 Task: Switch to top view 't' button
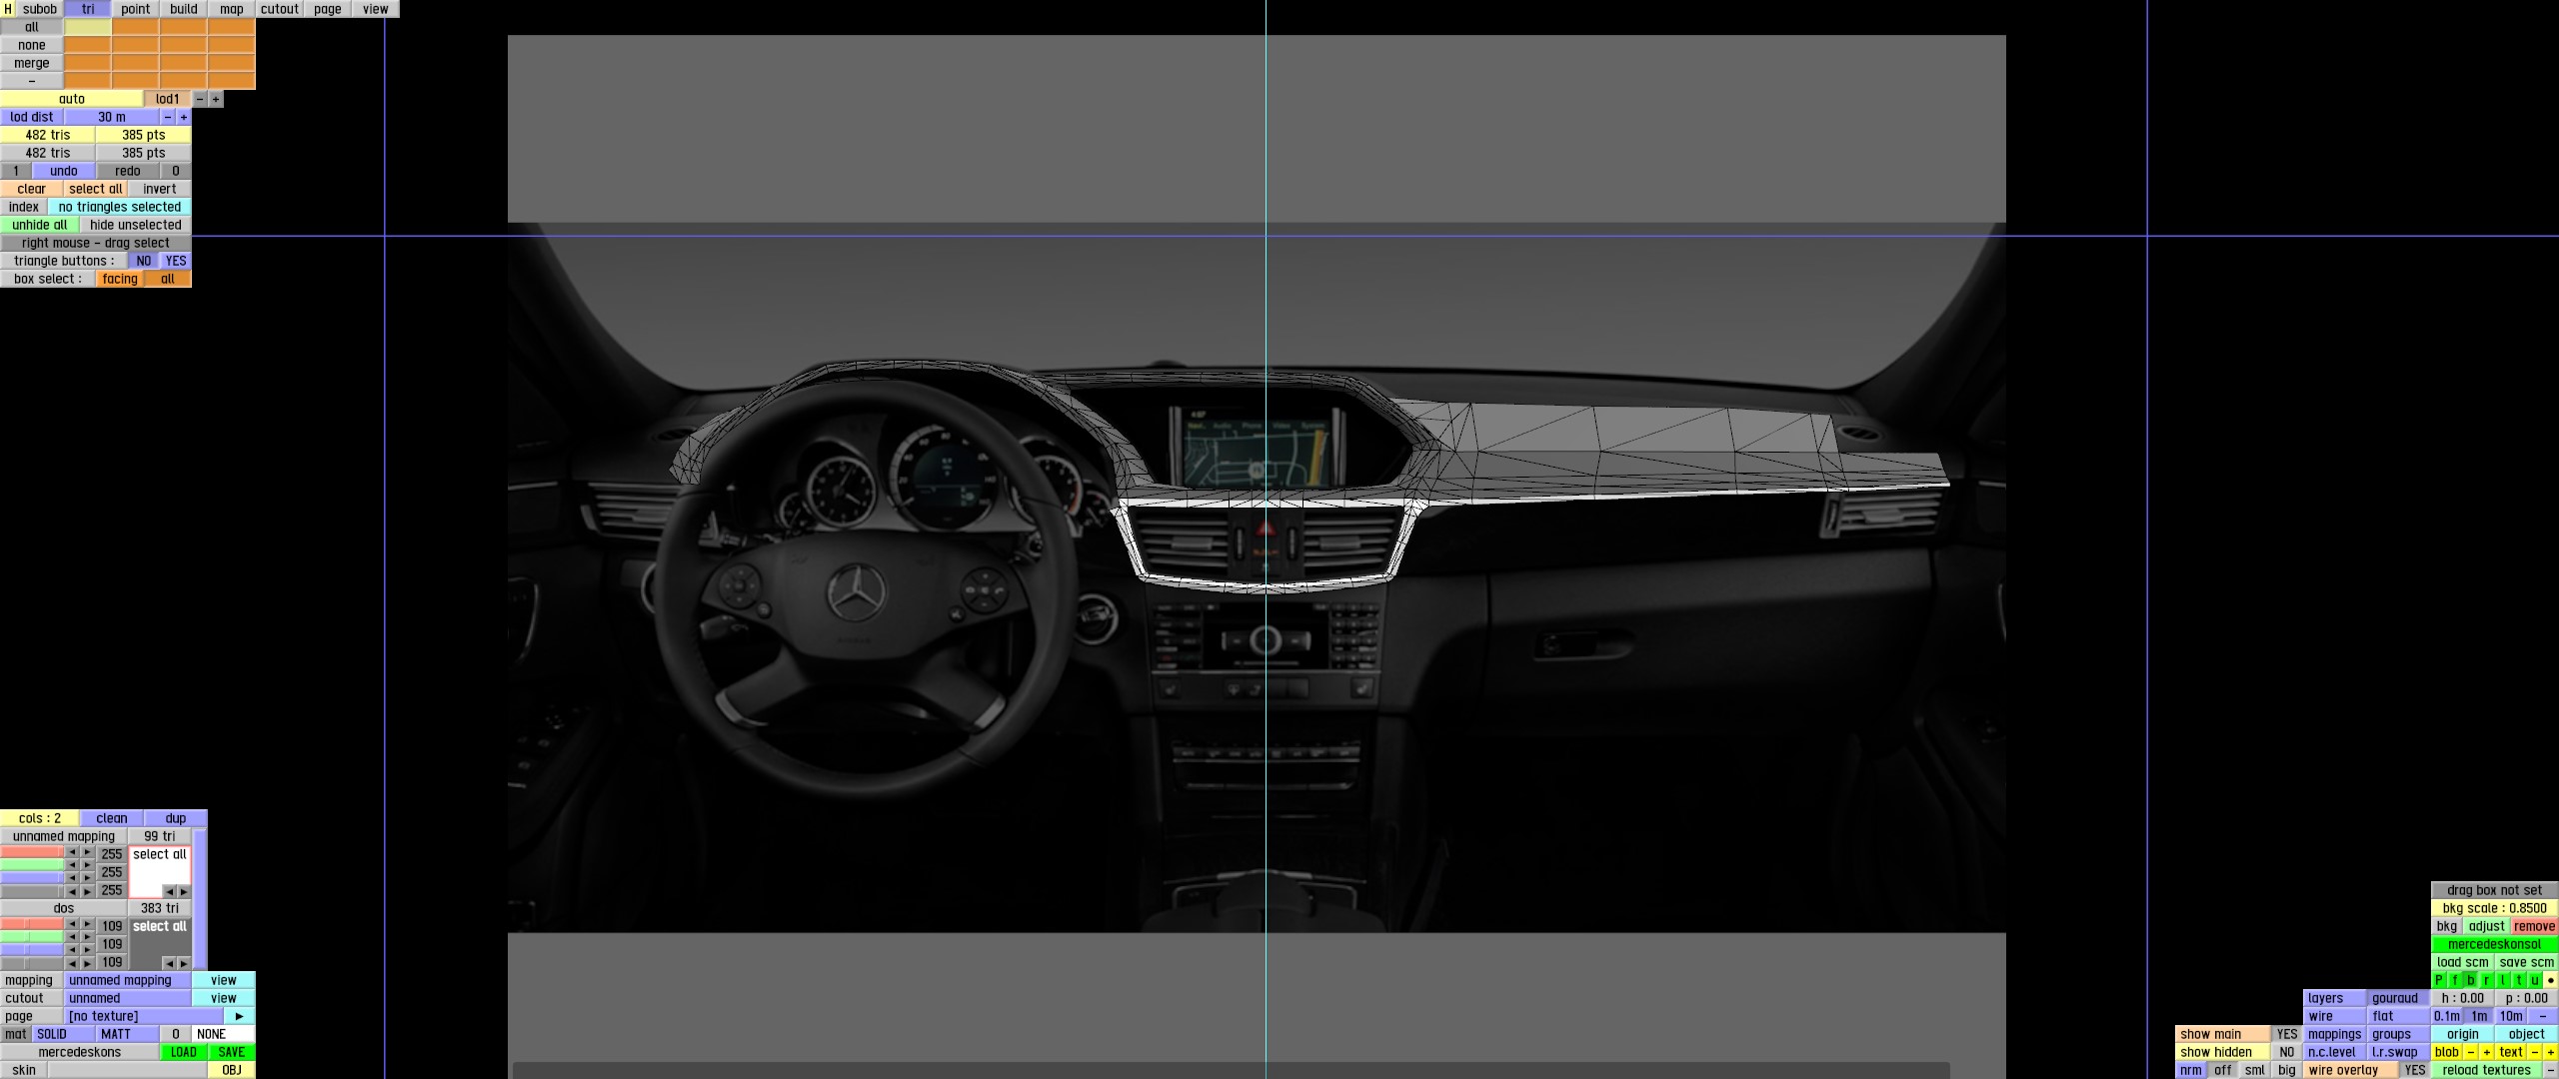(2519, 980)
